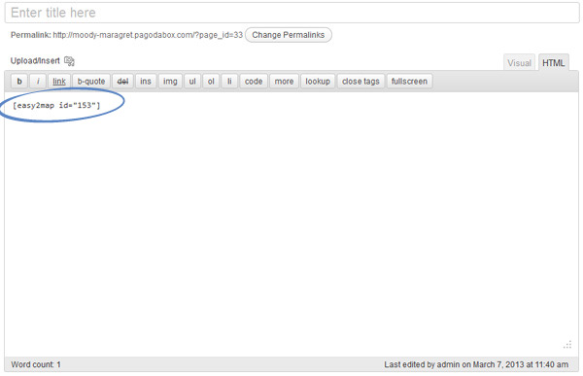583x376 pixels.
Task: Apply italic with the i button
Action: (38, 81)
